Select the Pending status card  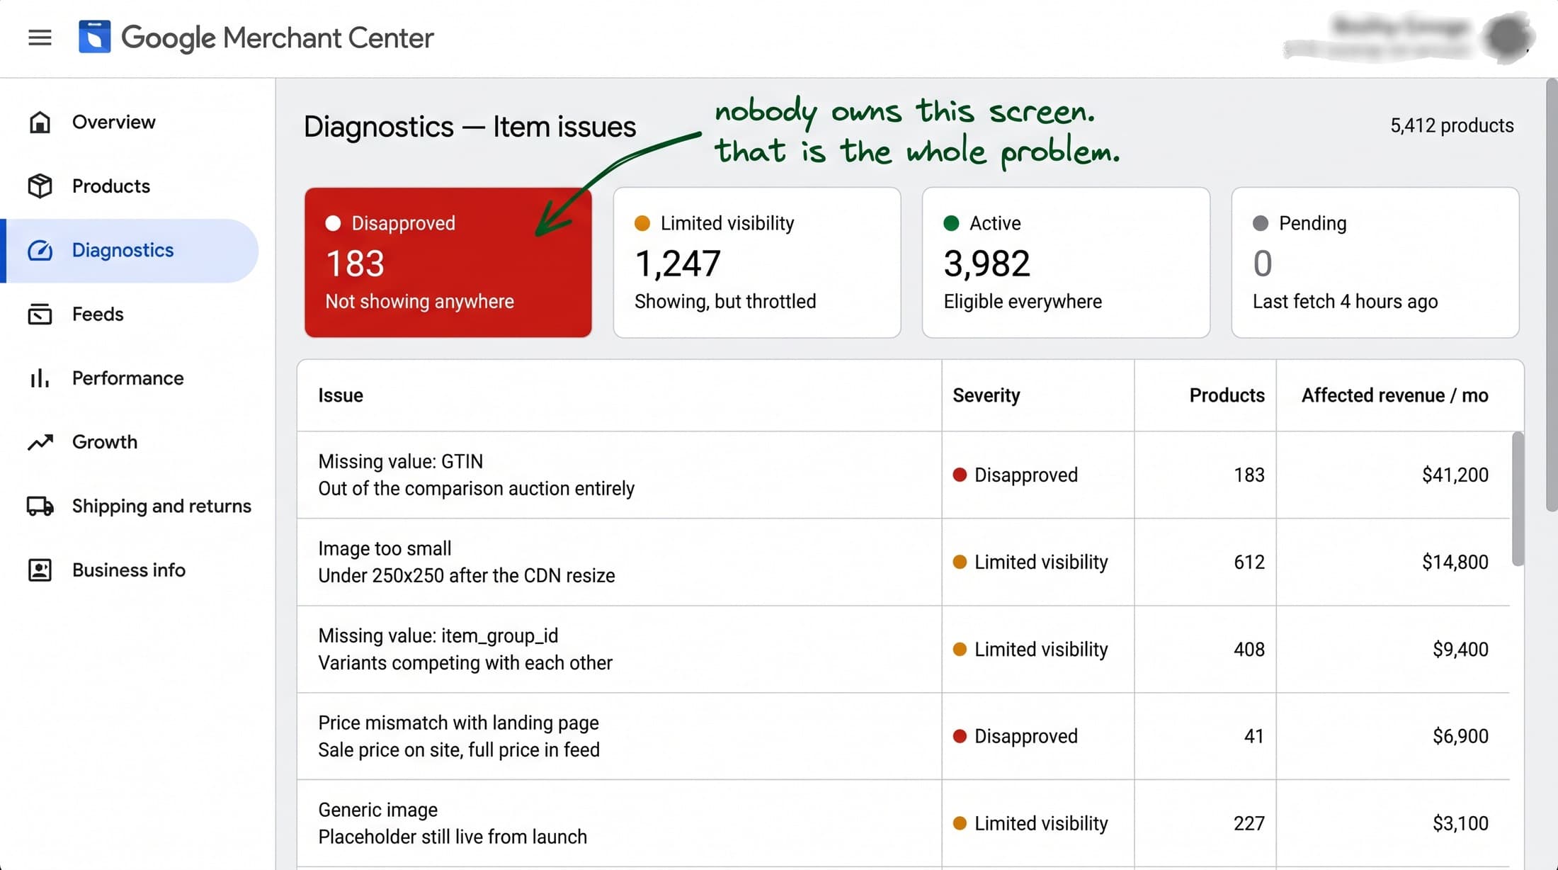[1375, 262]
